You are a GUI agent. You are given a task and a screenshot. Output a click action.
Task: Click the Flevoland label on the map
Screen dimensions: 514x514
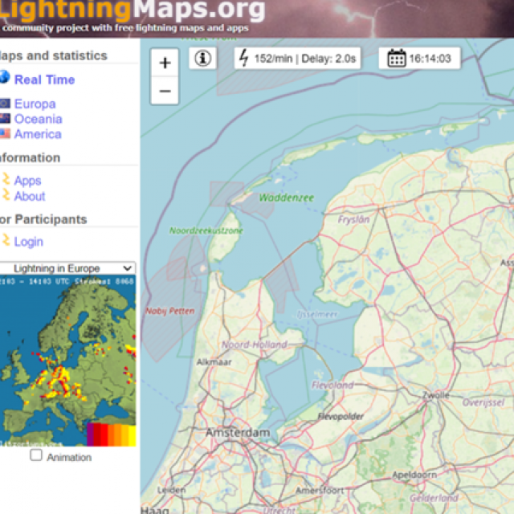pos(332,385)
